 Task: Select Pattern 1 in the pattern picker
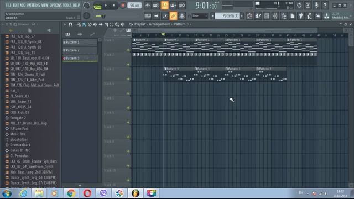[x=80, y=42]
